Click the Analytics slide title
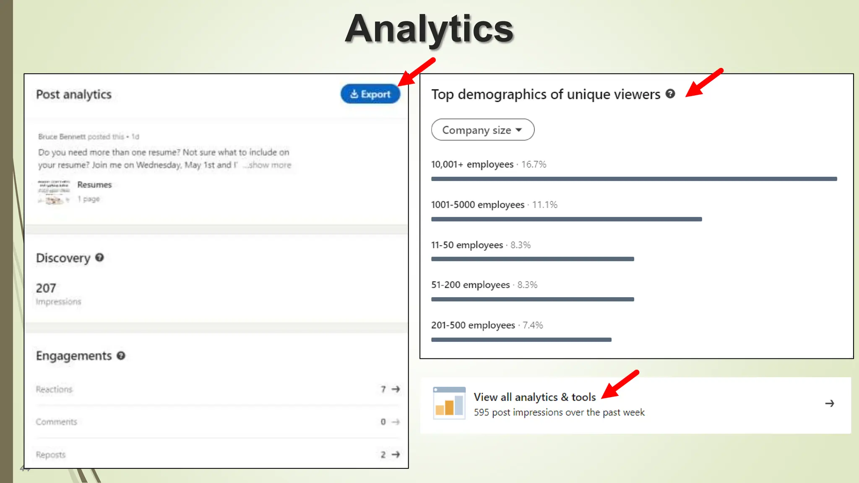The image size is (859, 483). (429, 29)
